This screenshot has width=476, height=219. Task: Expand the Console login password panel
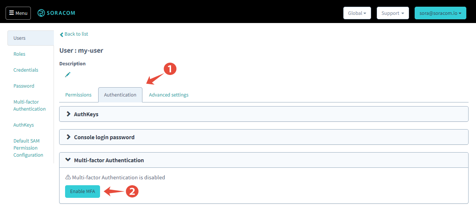tap(264, 137)
